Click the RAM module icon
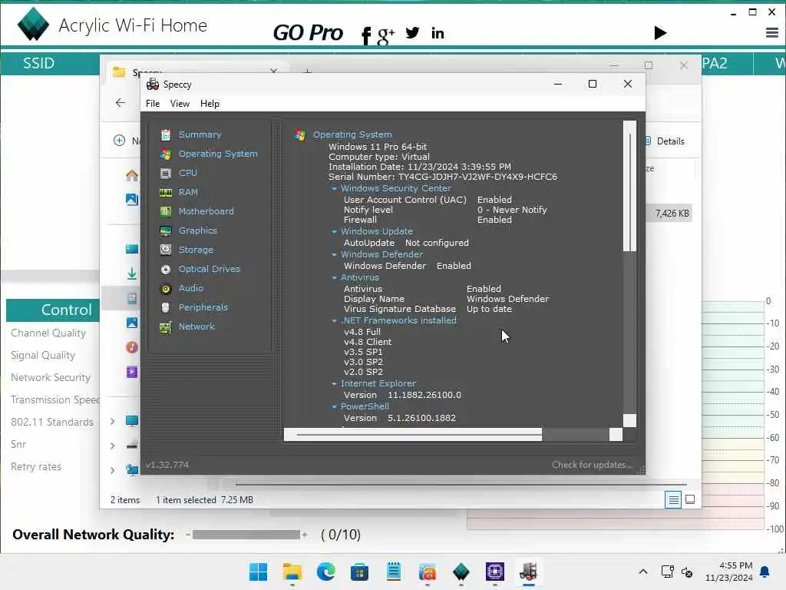 (x=166, y=192)
